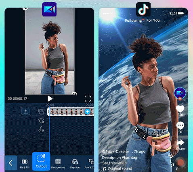Go back with the left chevron button

pos(11,163)
